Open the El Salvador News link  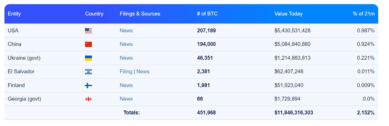(x=143, y=72)
